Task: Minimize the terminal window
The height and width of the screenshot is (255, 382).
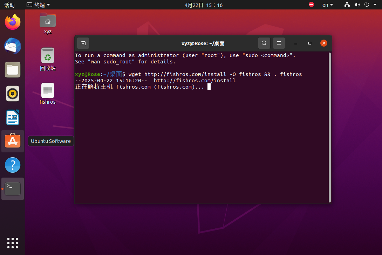Action: click(x=296, y=43)
